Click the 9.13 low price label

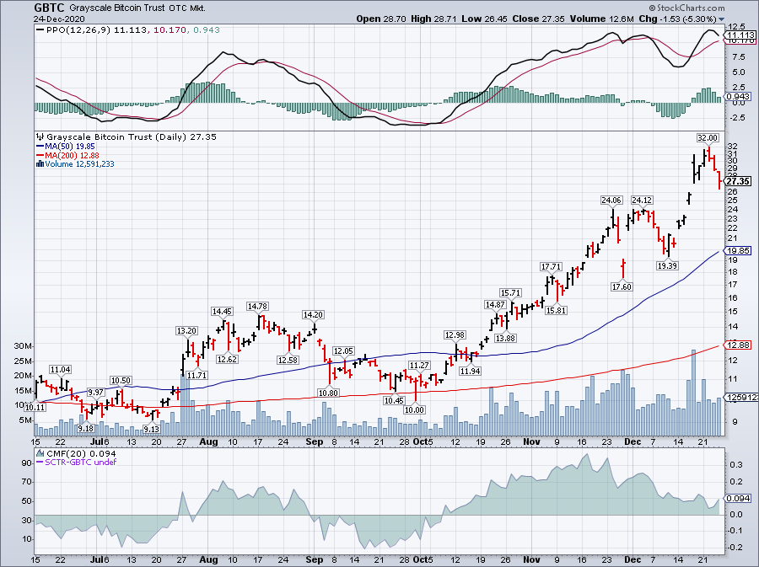(x=151, y=429)
